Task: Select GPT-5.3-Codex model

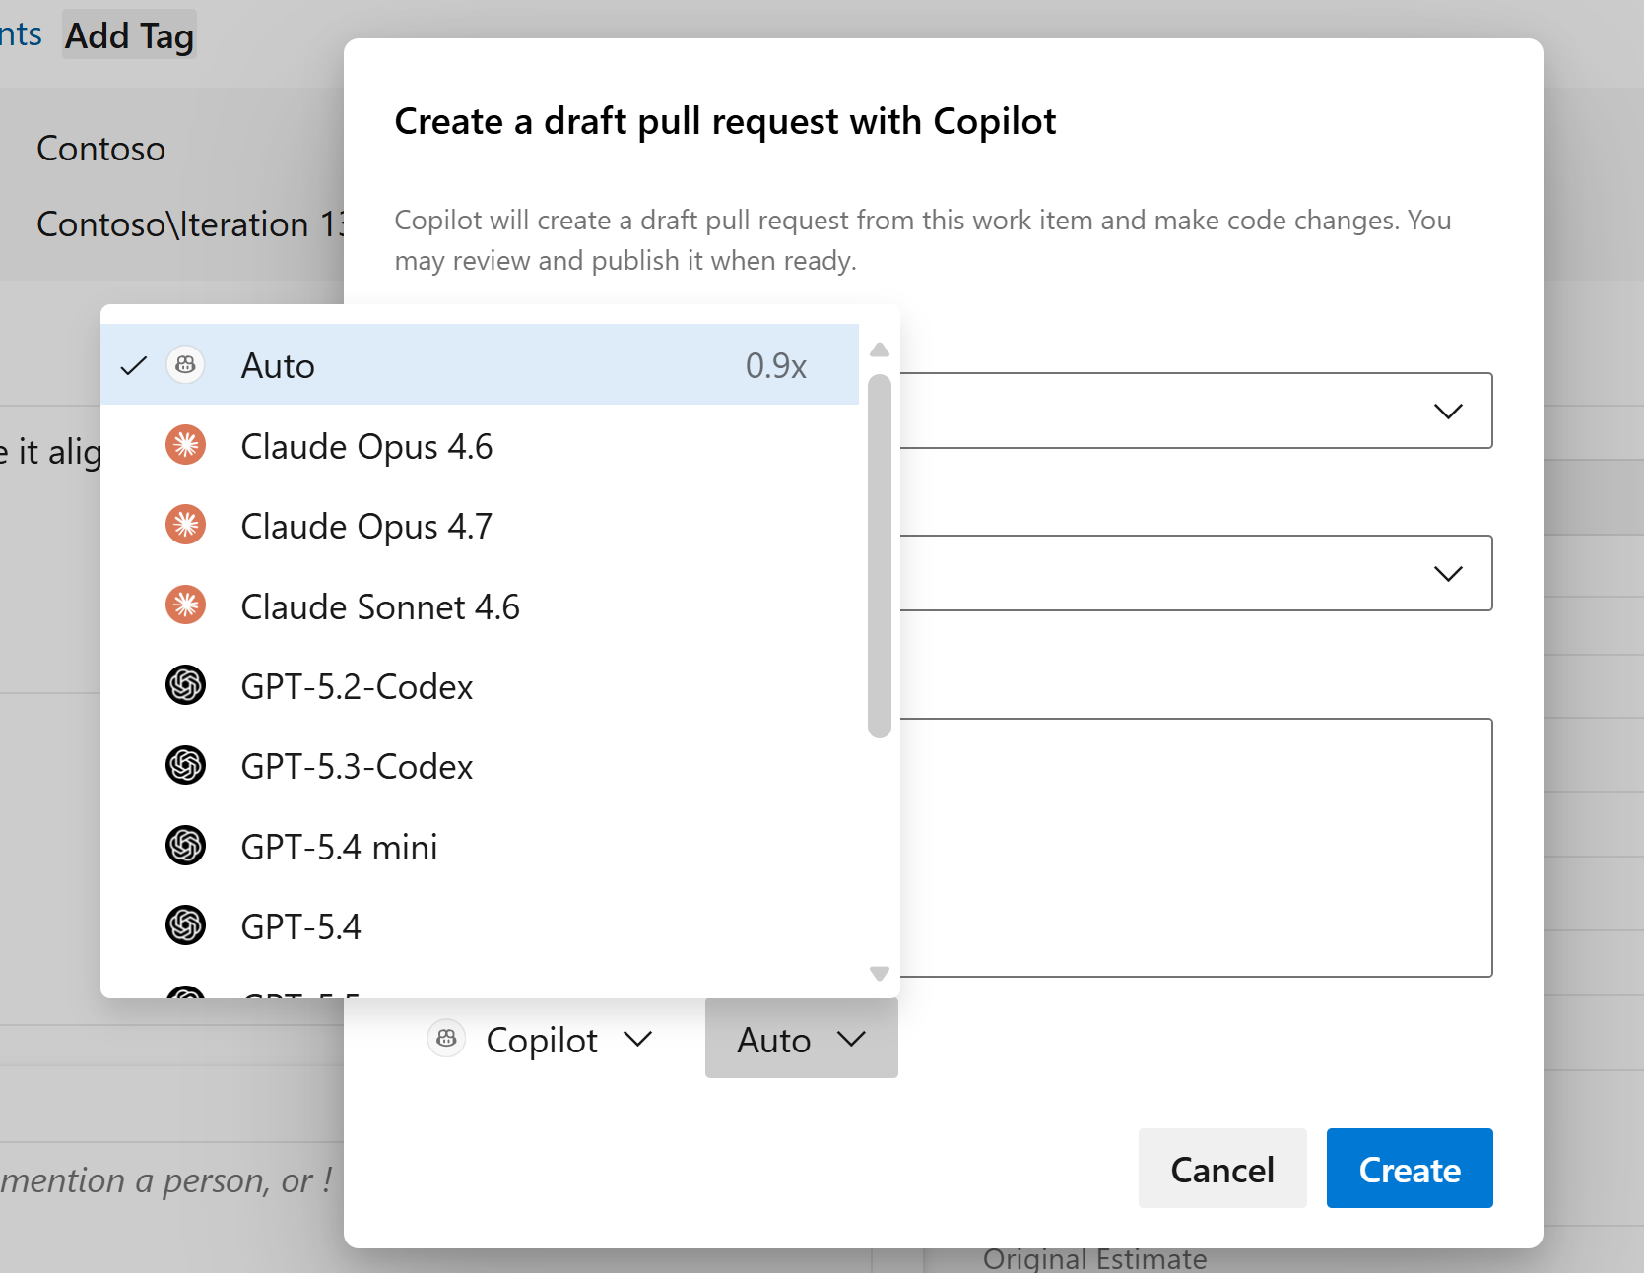Action: pyautogui.click(x=480, y=766)
